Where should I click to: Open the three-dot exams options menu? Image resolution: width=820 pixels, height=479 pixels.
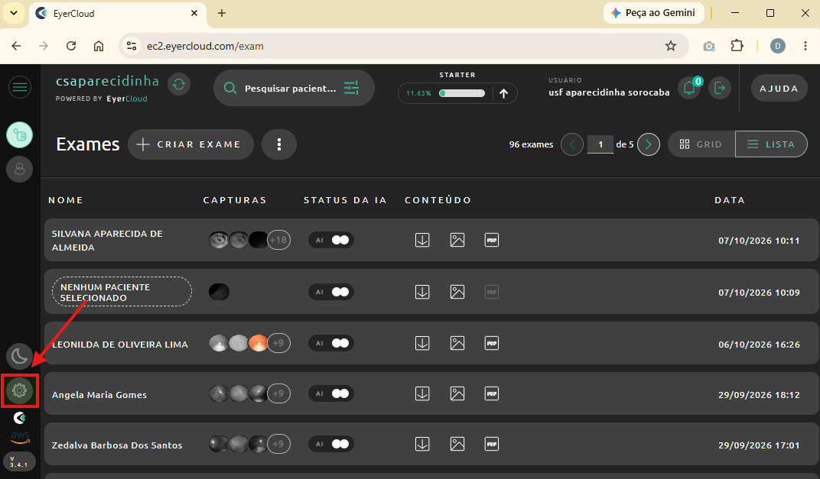[279, 144]
